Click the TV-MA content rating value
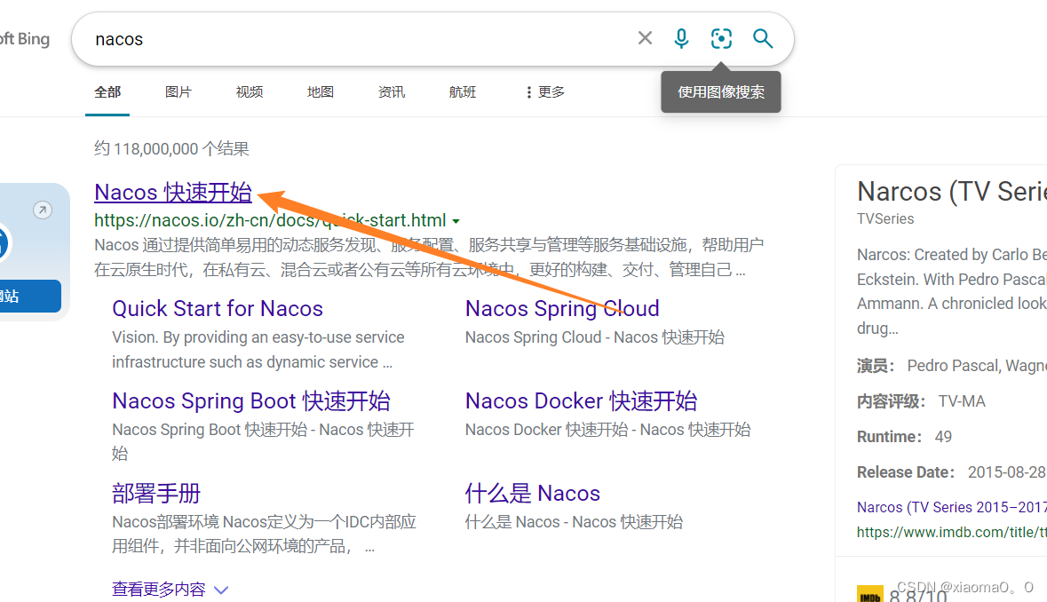 [x=962, y=401]
